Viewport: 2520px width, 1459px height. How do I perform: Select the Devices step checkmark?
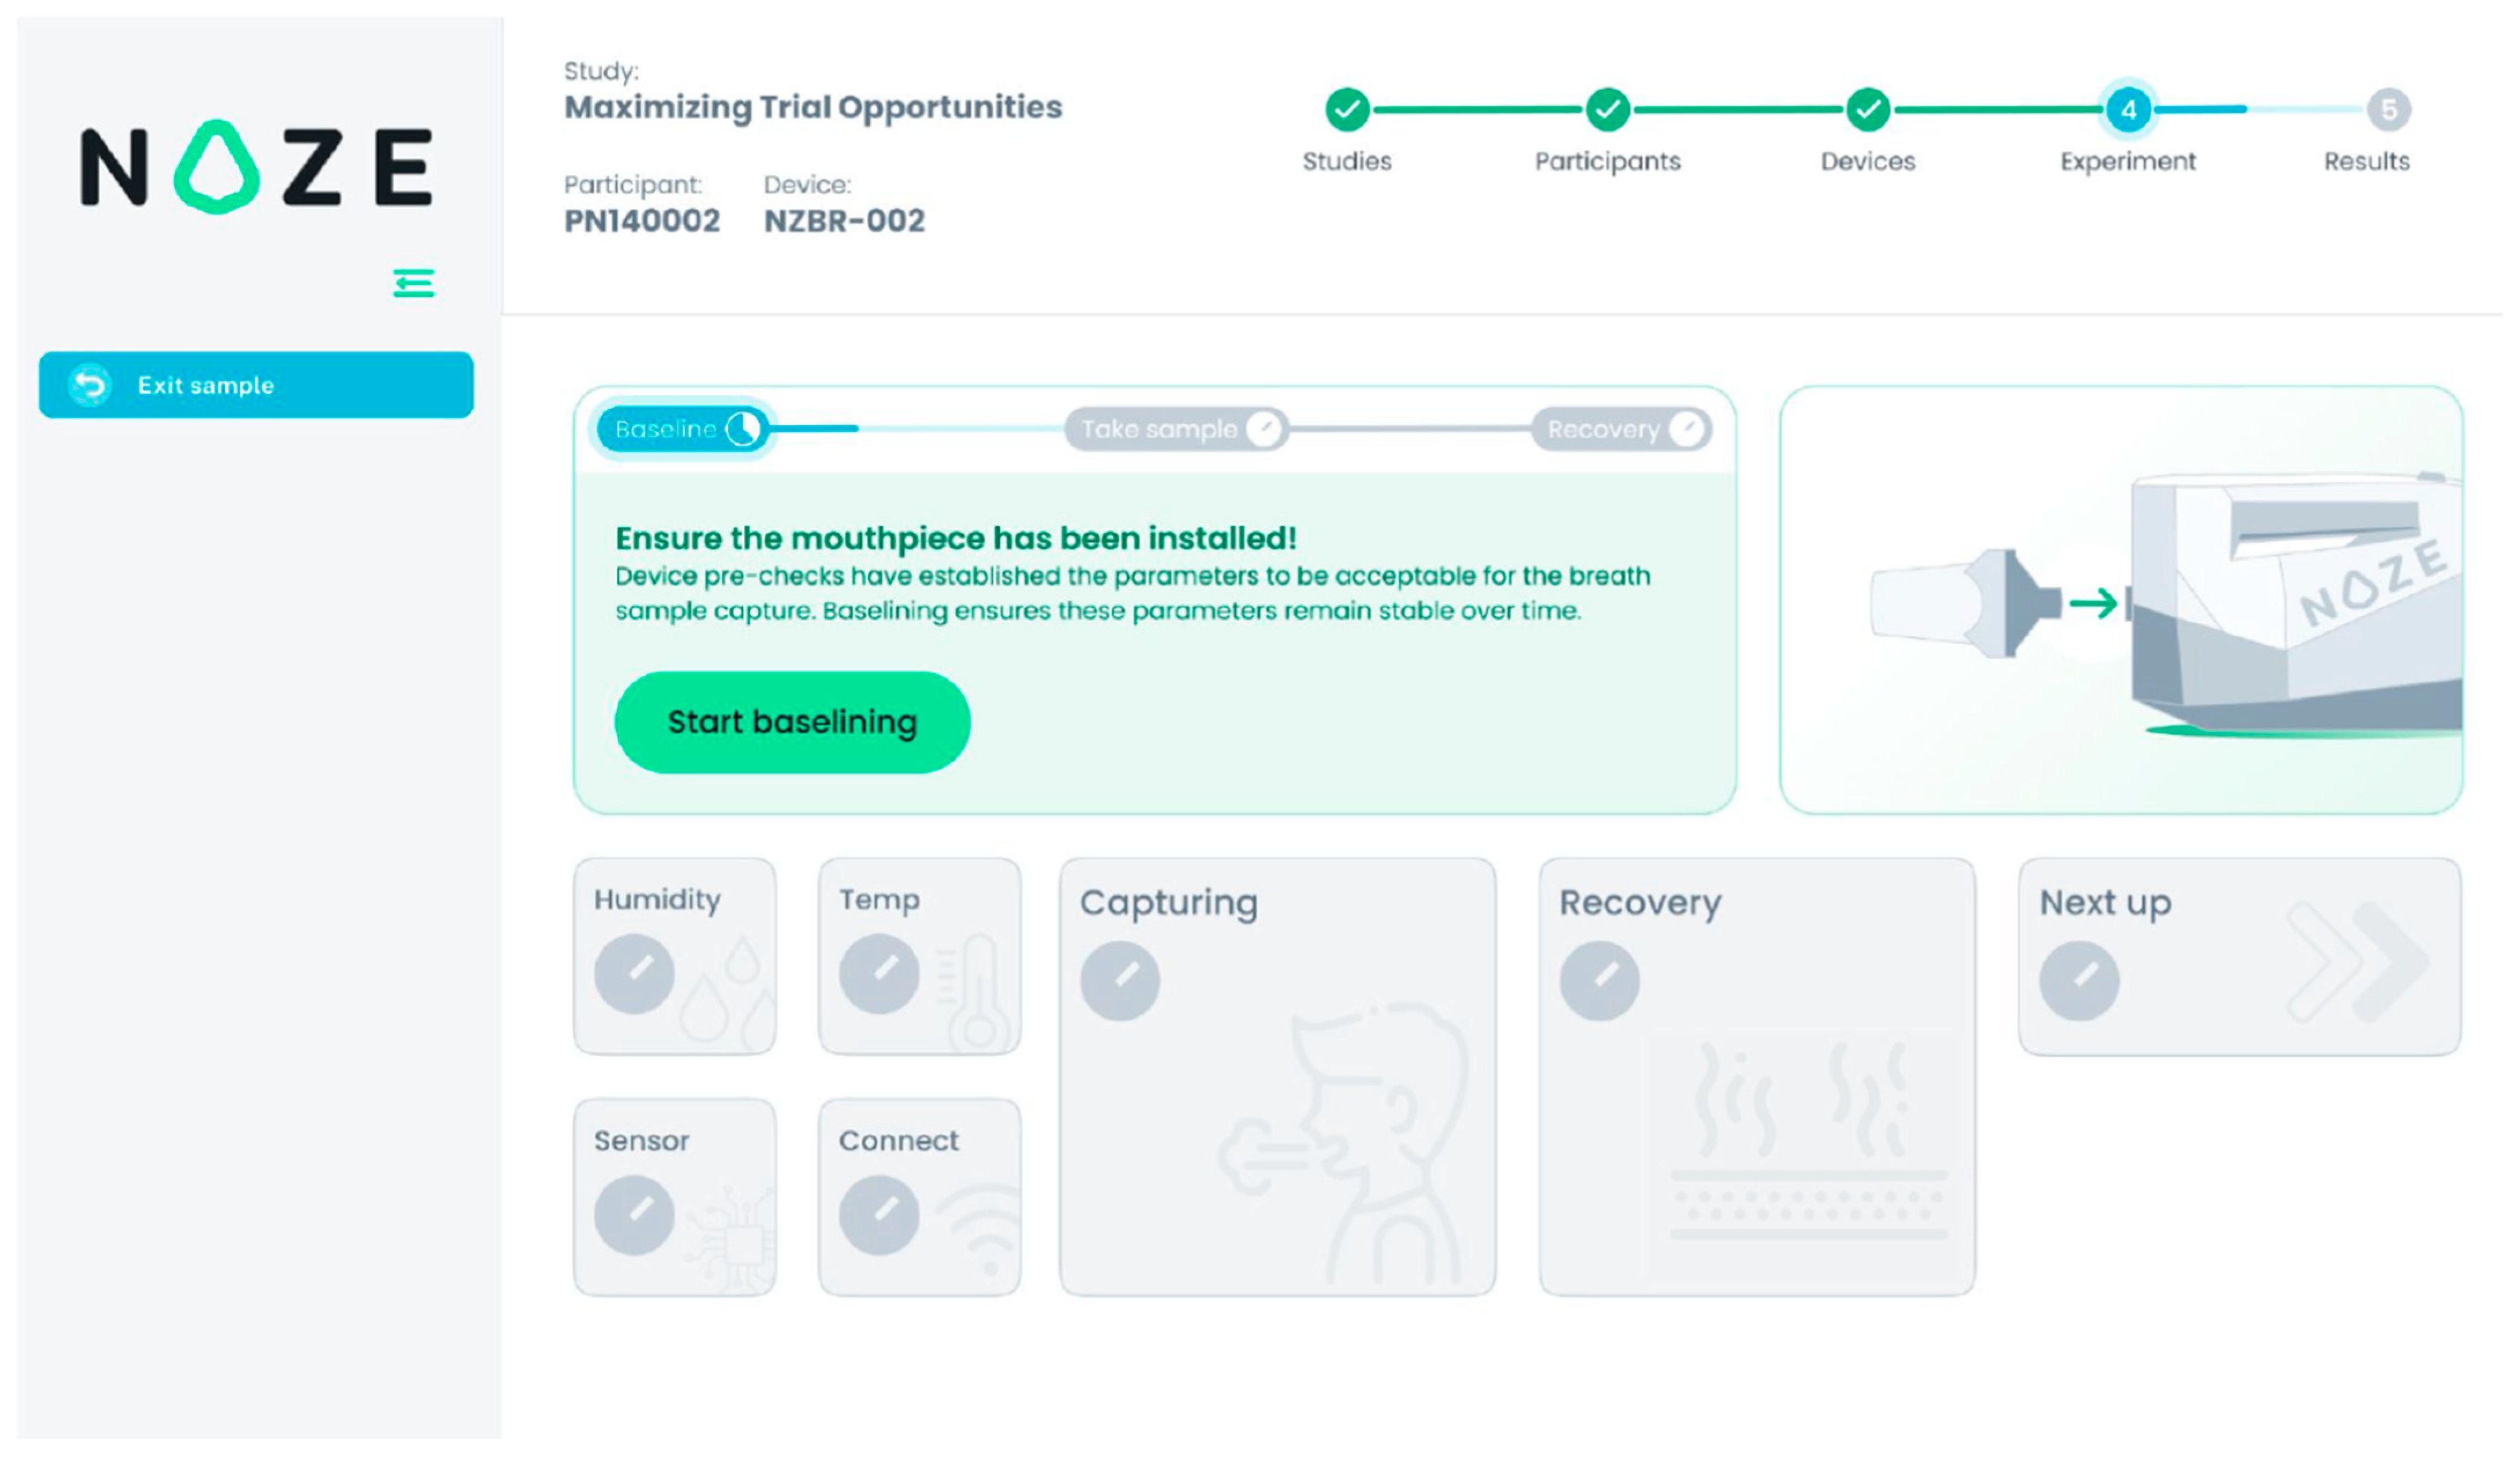point(1867,109)
